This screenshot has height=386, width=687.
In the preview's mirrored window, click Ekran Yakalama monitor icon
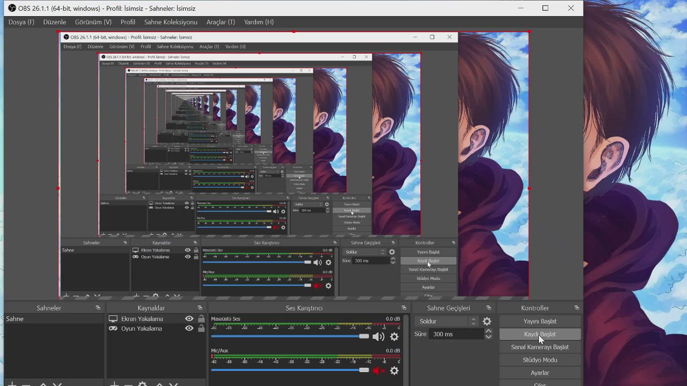136,250
